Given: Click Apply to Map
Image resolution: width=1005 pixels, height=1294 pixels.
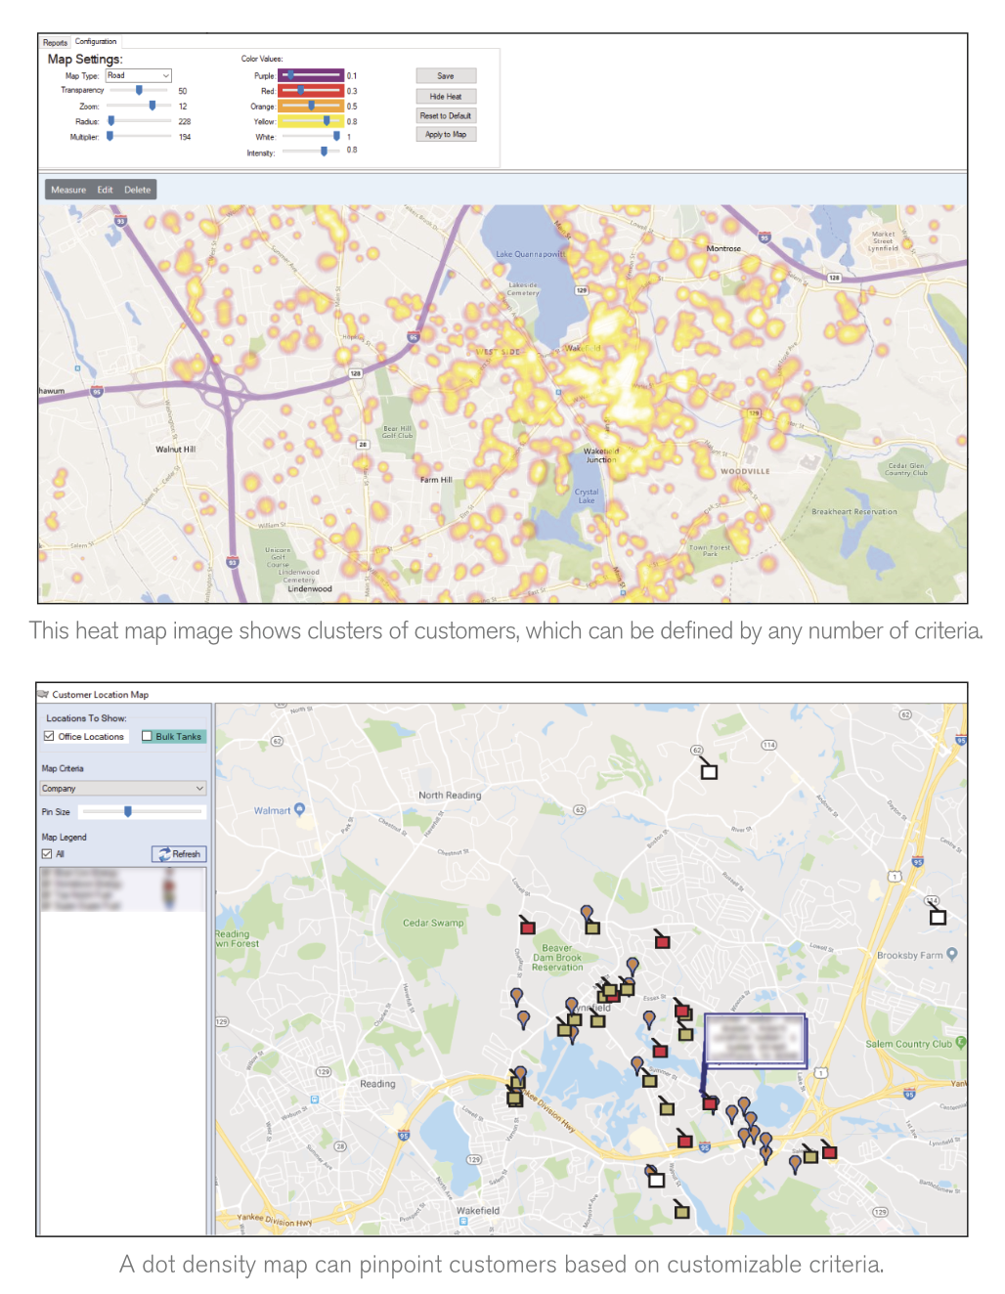Looking at the screenshot, I should [446, 133].
